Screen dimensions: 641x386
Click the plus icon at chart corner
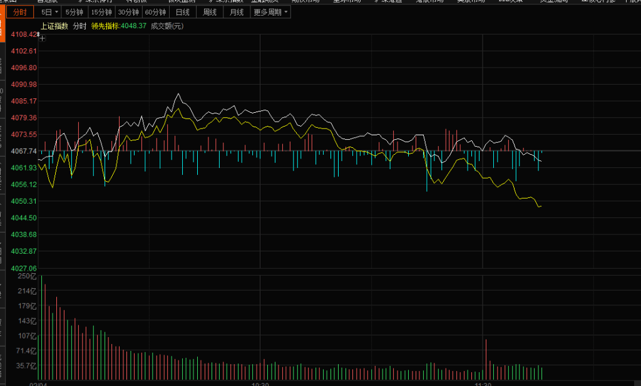point(42,38)
